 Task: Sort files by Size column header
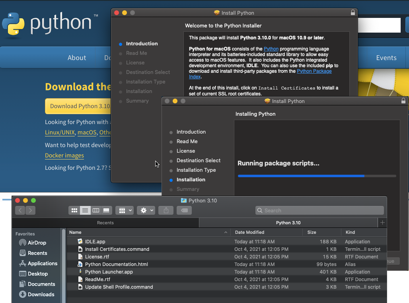tap(312, 232)
